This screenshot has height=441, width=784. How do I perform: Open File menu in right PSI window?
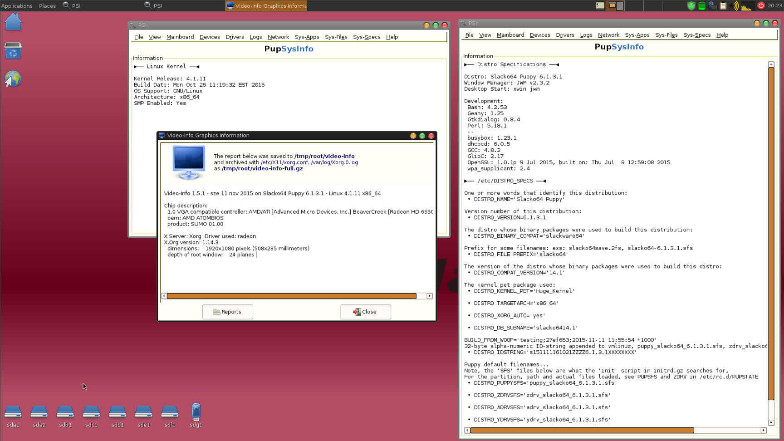coord(469,35)
